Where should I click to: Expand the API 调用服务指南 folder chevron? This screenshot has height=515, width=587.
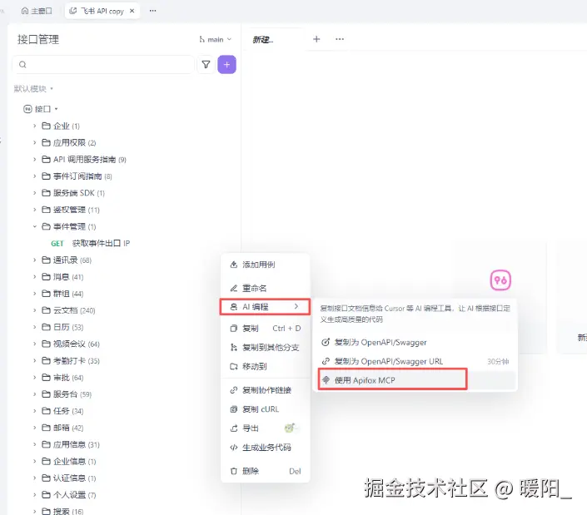[34, 159]
